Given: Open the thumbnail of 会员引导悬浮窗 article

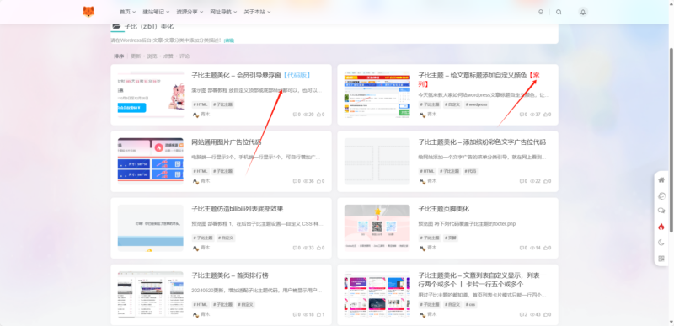Looking at the screenshot, I should 151,94.
